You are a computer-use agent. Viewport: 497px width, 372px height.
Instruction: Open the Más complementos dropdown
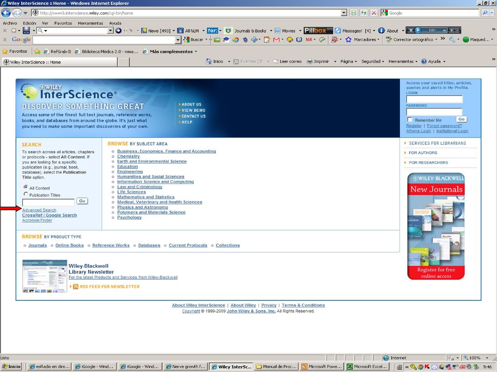[x=196, y=51]
